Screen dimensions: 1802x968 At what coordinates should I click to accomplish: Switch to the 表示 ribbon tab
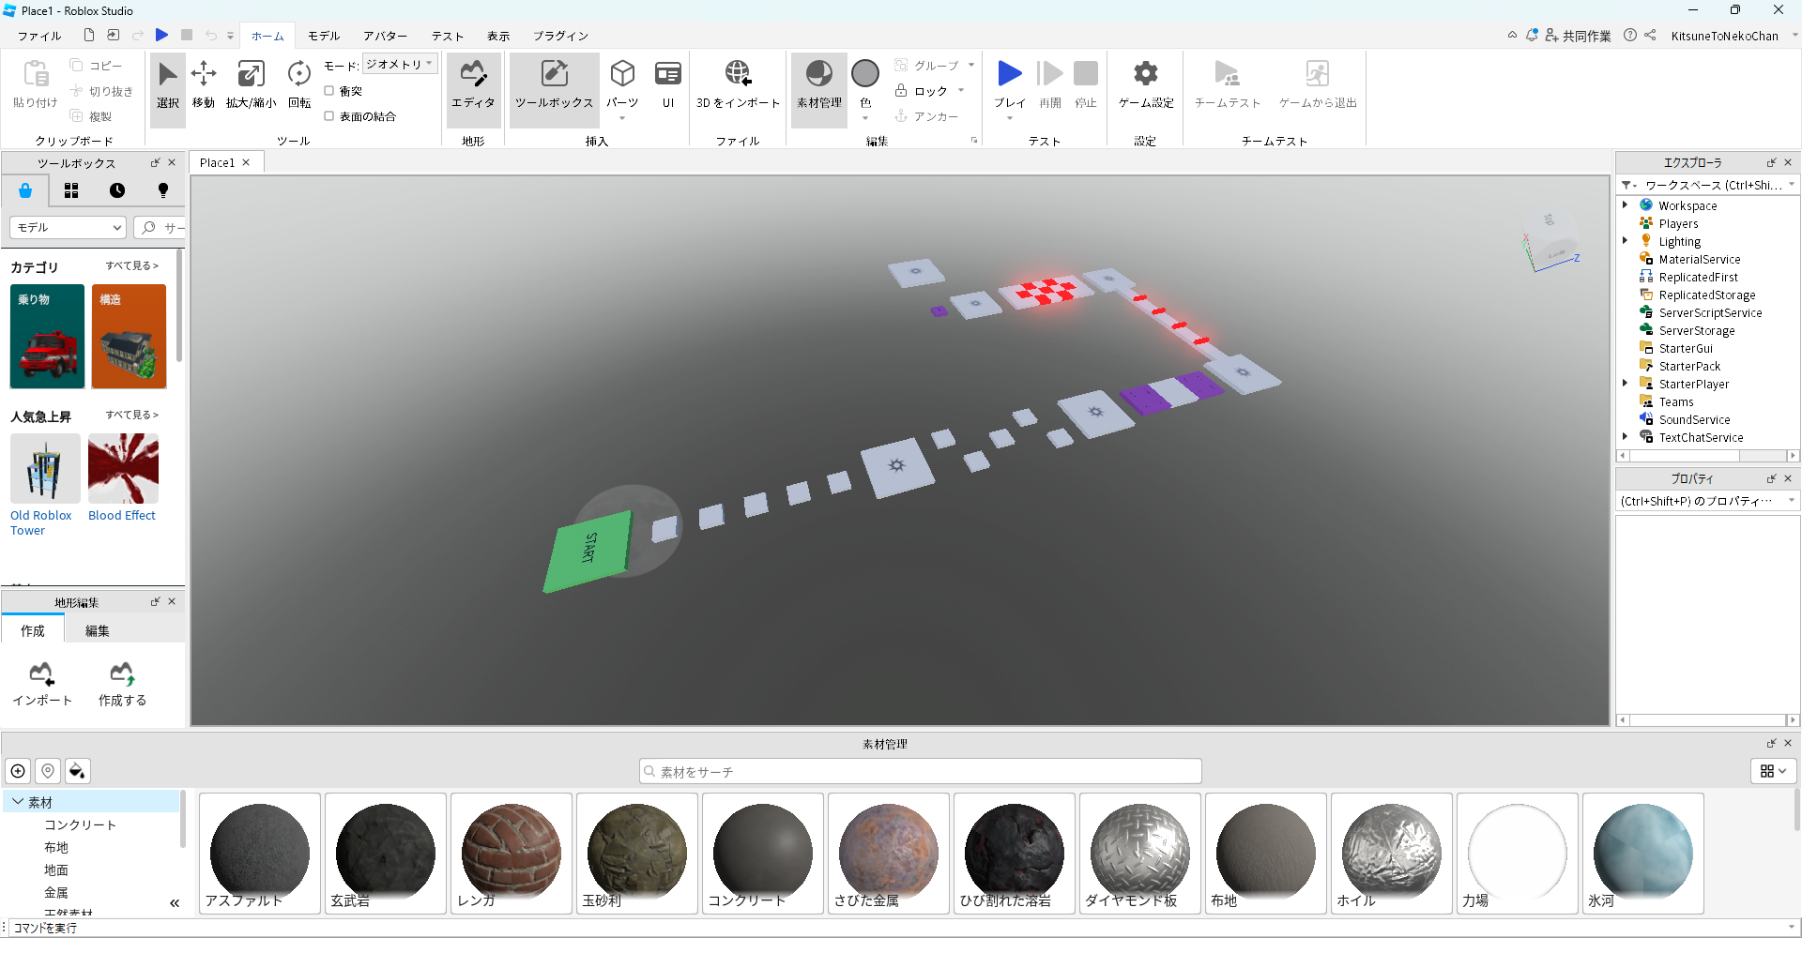pyautogui.click(x=498, y=36)
